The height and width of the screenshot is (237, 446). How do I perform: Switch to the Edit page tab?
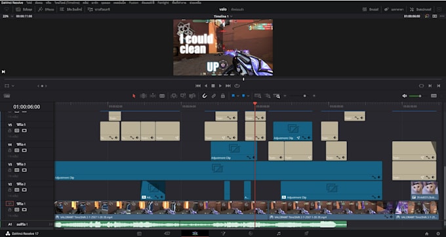[195, 234]
